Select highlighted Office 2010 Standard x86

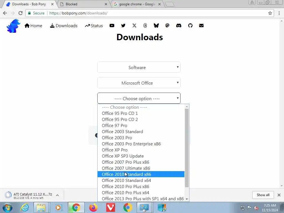point(141,174)
